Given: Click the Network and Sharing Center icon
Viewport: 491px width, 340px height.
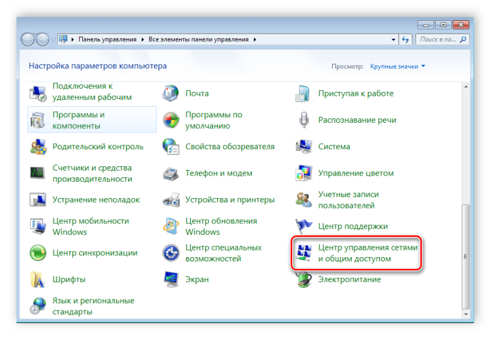Looking at the screenshot, I should point(304,253).
